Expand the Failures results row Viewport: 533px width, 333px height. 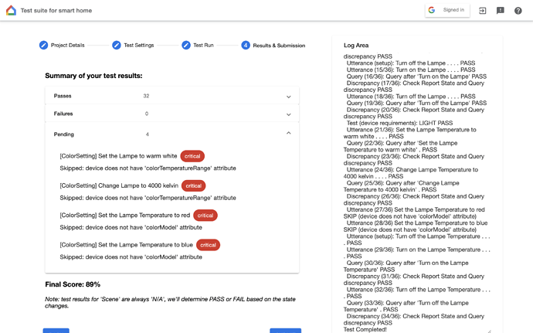tap(172, 114)
